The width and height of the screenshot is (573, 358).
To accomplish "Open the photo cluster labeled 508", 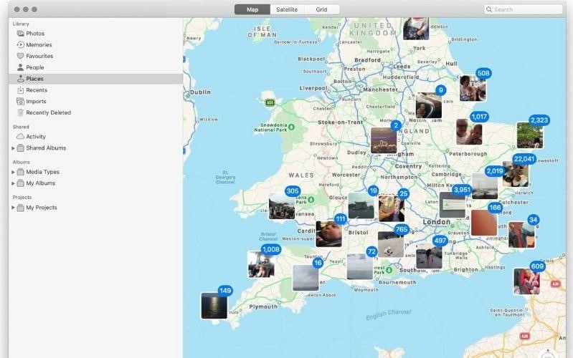I will [473, 88].
